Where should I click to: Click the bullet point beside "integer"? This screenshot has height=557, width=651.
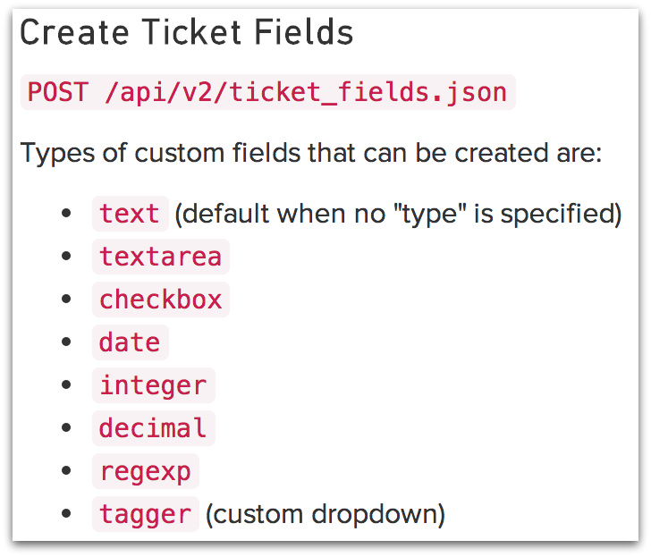pyautogui.click(x=65, y=386)
